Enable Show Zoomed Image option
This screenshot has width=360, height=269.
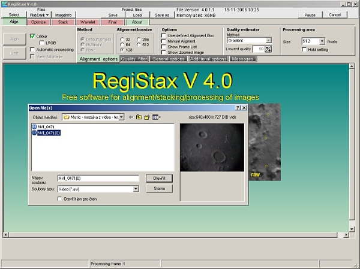(164, 52)
